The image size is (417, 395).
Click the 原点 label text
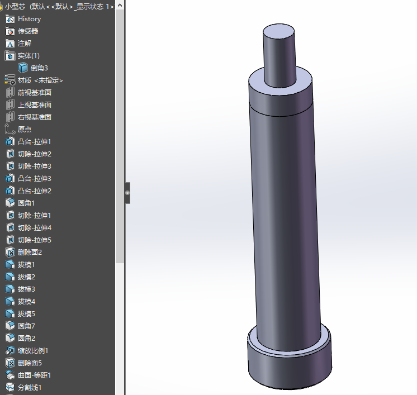pyautogui.click(x=25, y=130)
